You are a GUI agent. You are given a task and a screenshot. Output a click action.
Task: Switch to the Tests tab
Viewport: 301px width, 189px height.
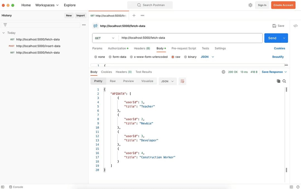[205, 48]
